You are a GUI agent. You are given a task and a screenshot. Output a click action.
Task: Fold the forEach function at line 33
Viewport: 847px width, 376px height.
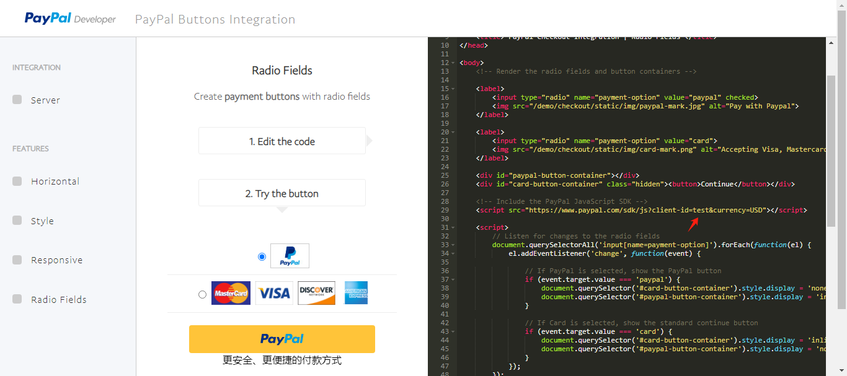click(x=455, y=245)
